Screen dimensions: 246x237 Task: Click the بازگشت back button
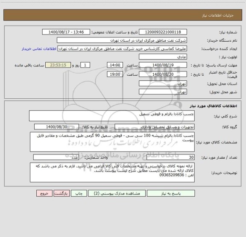coord(61,193)
